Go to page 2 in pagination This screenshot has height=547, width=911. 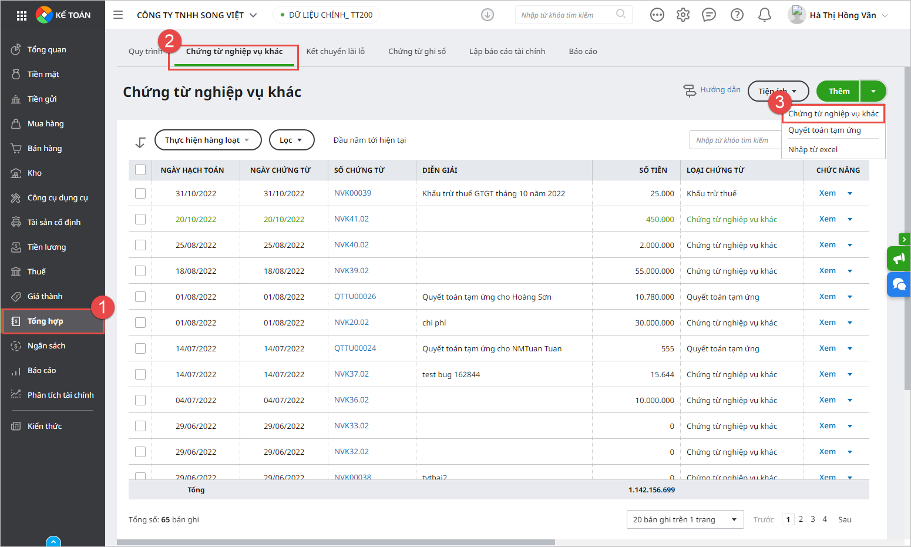coord(801,519)
